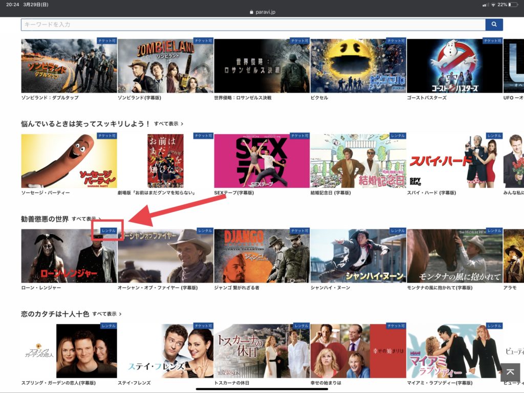The width and height of the screenshot is (524, 393).
Task: Open すべて表示 for 恋のカタチは十人十色 row
Action: [107, 314]
